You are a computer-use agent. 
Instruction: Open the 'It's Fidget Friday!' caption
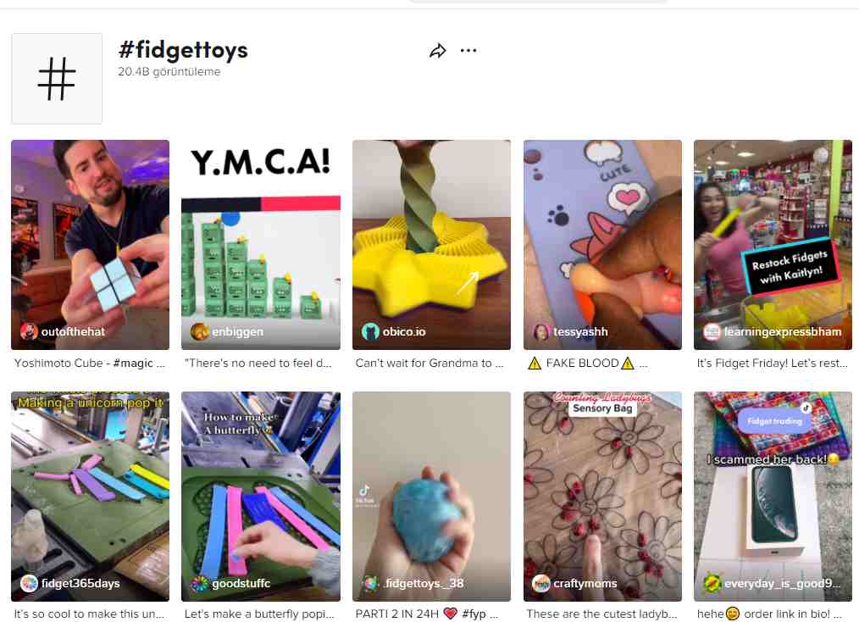coord(772,364)
